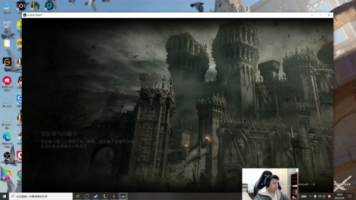Screen dimensions: 356x200
Task: Expand hidden system tray icons
Action: tap(311, 196)
